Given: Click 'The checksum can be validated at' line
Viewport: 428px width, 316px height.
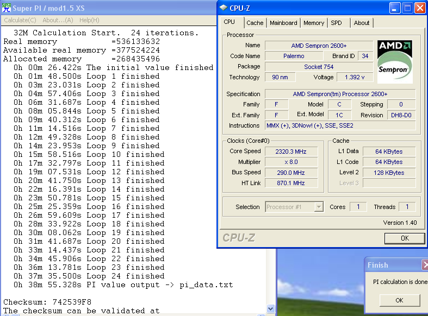Looking at the screenshot, I should pyautogui.click(x=82, y=311).
